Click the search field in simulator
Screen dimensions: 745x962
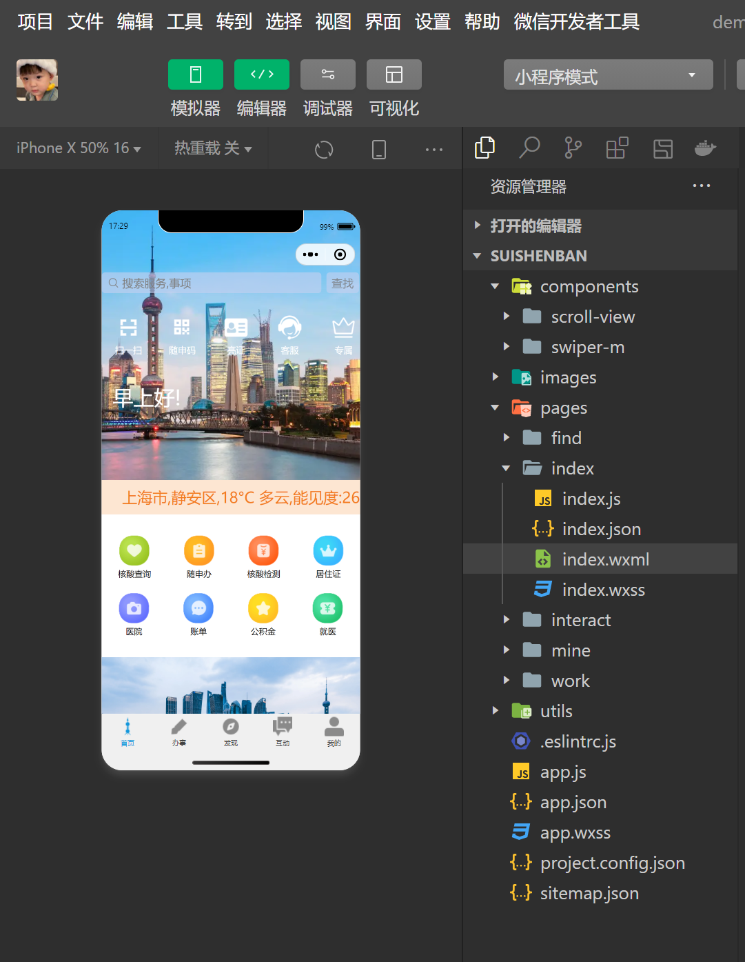point(212,283)
